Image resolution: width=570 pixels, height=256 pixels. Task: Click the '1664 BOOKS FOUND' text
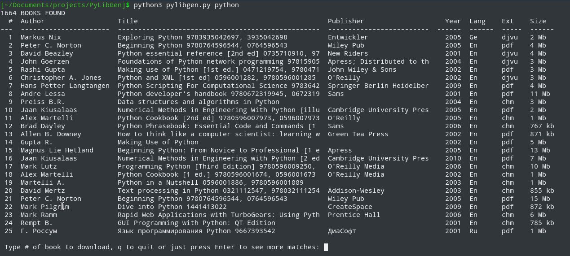click(33, 13)
